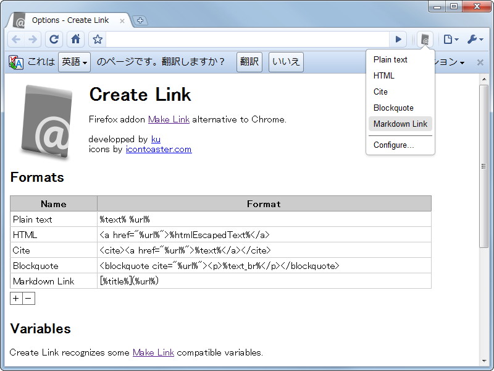Click the Create Link extension icon
494x371 pixels.
425,39
